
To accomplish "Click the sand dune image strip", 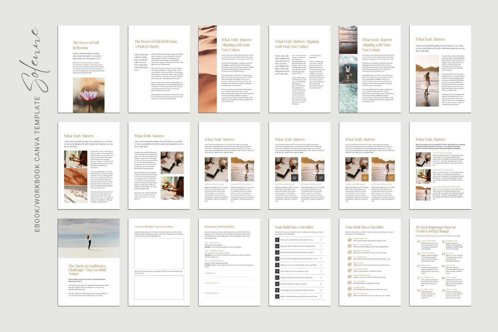I will (207, 69).
